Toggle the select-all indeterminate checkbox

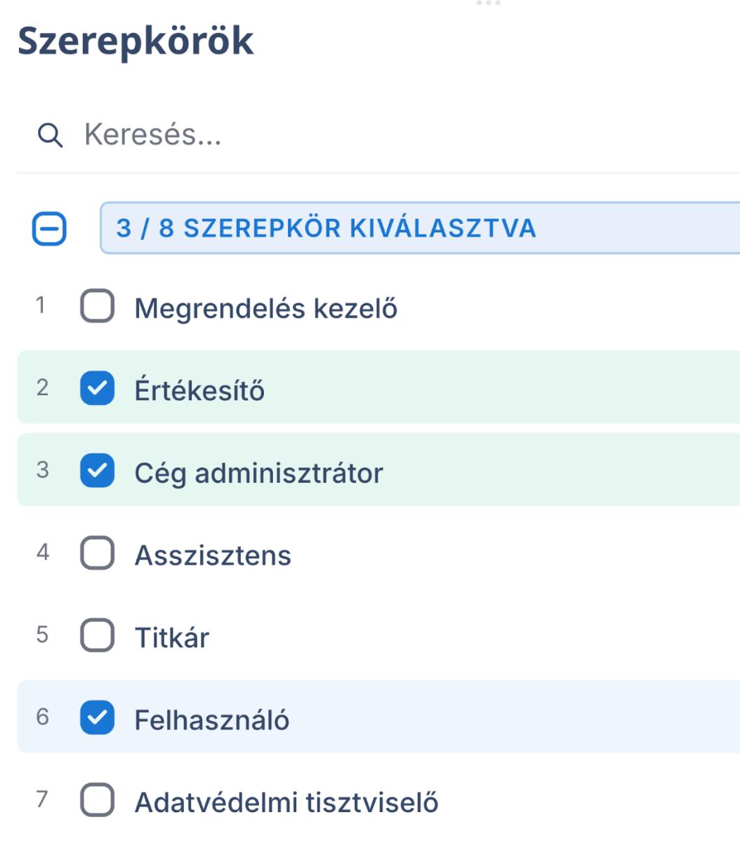[49, 229]
